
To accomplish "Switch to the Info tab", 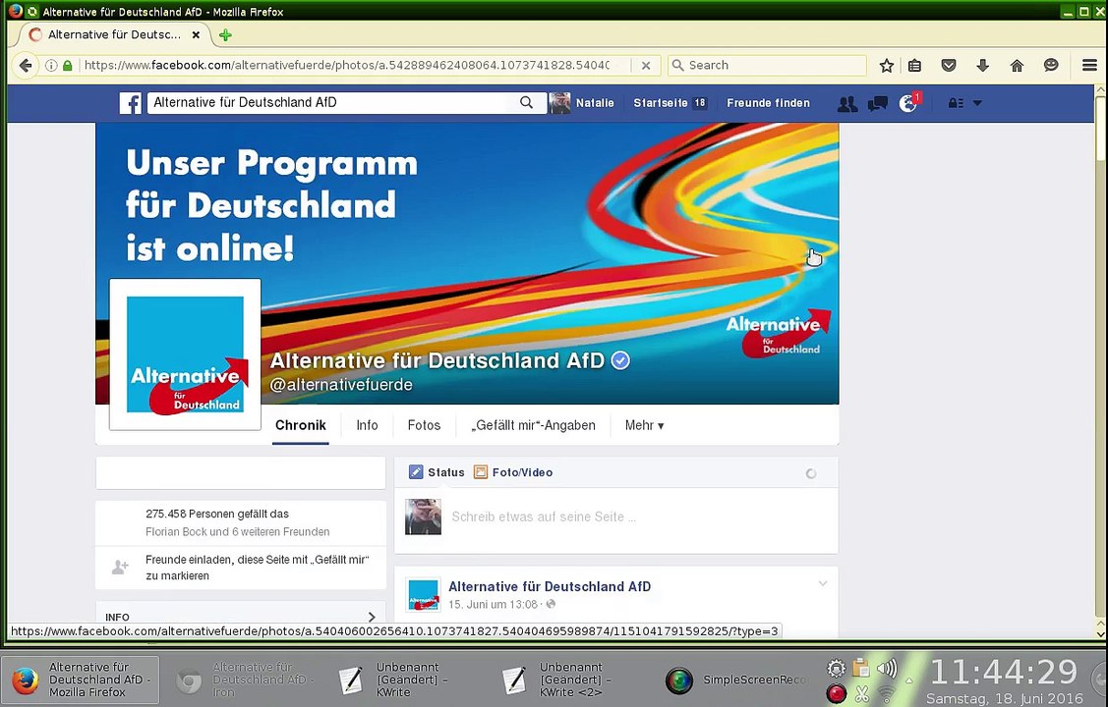I will [x=367, y=425].
